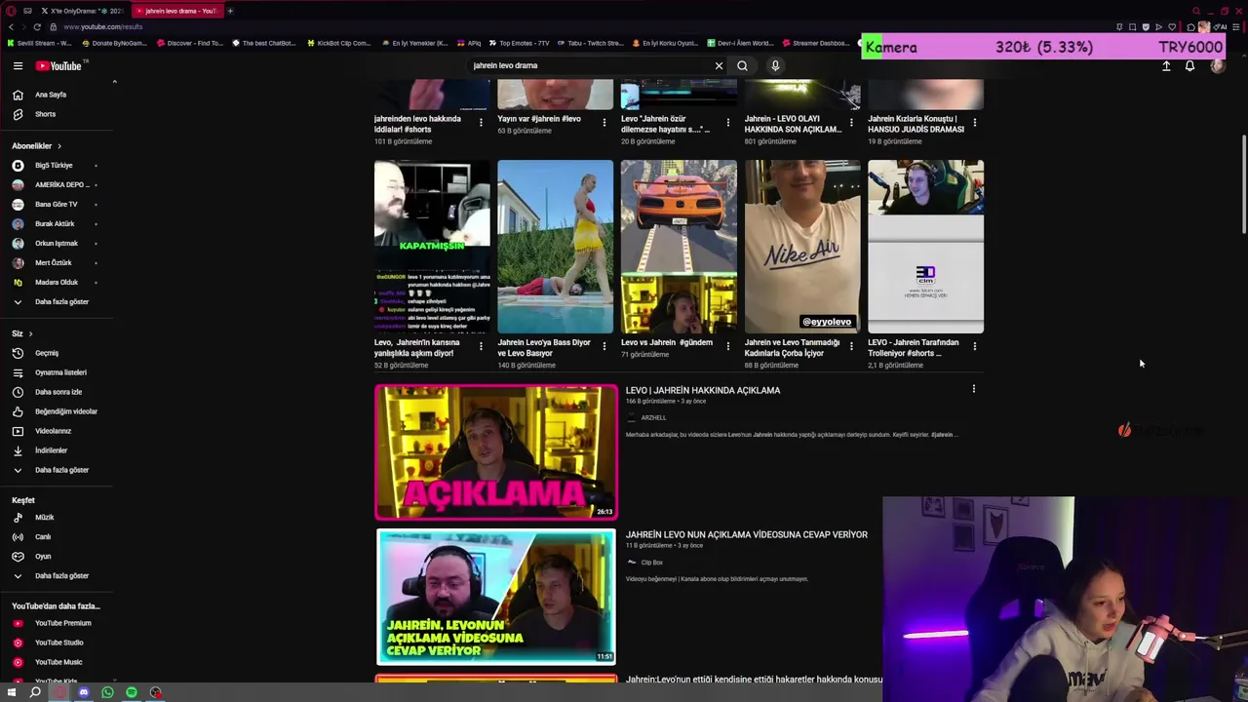Click the magnifier search button

(x=742, y=66)
